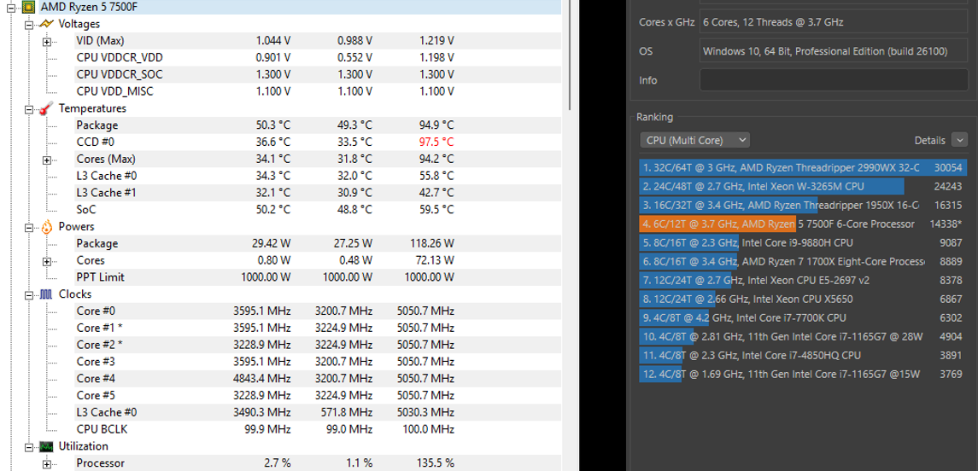Select the Ryzen 7 1700X ranking entry

click(x=804, y=262)
